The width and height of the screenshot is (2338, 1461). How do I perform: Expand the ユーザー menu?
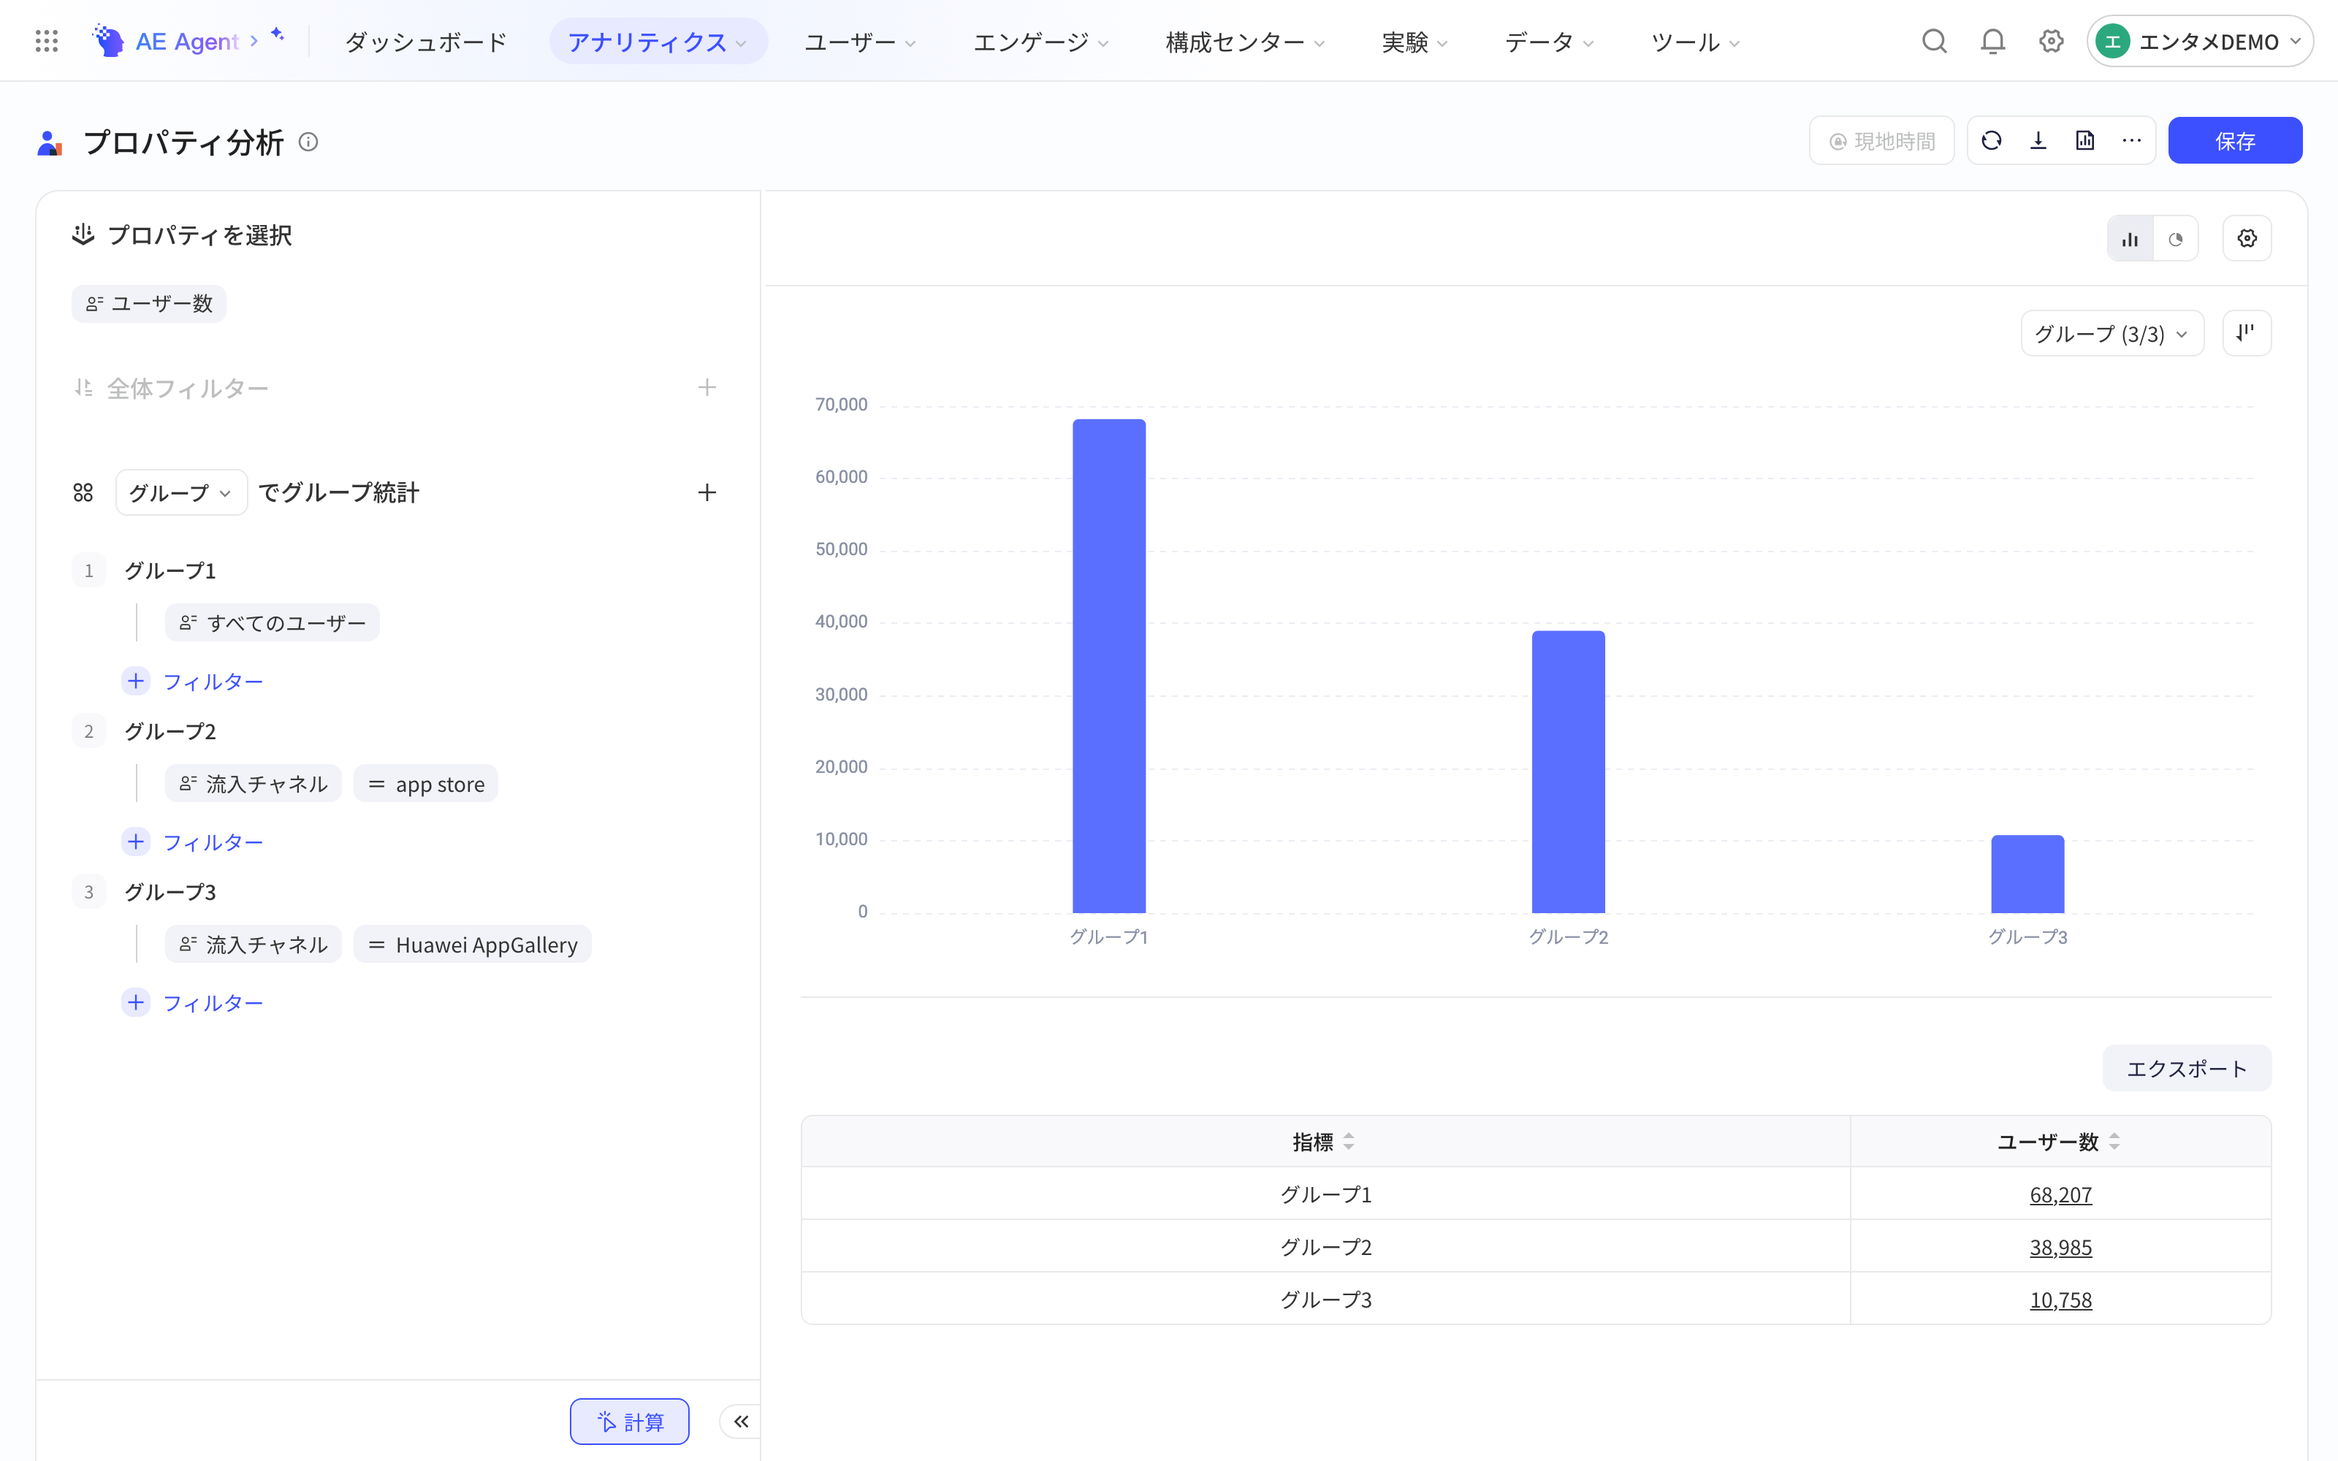coord(860,42)
